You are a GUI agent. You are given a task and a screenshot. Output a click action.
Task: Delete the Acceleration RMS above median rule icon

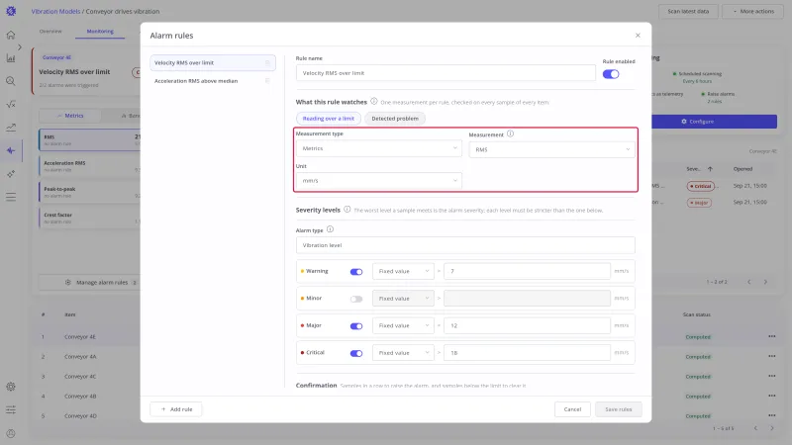click(267, 81)
